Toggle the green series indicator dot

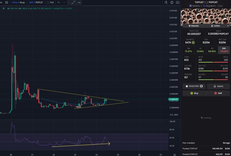coord(3,9)
